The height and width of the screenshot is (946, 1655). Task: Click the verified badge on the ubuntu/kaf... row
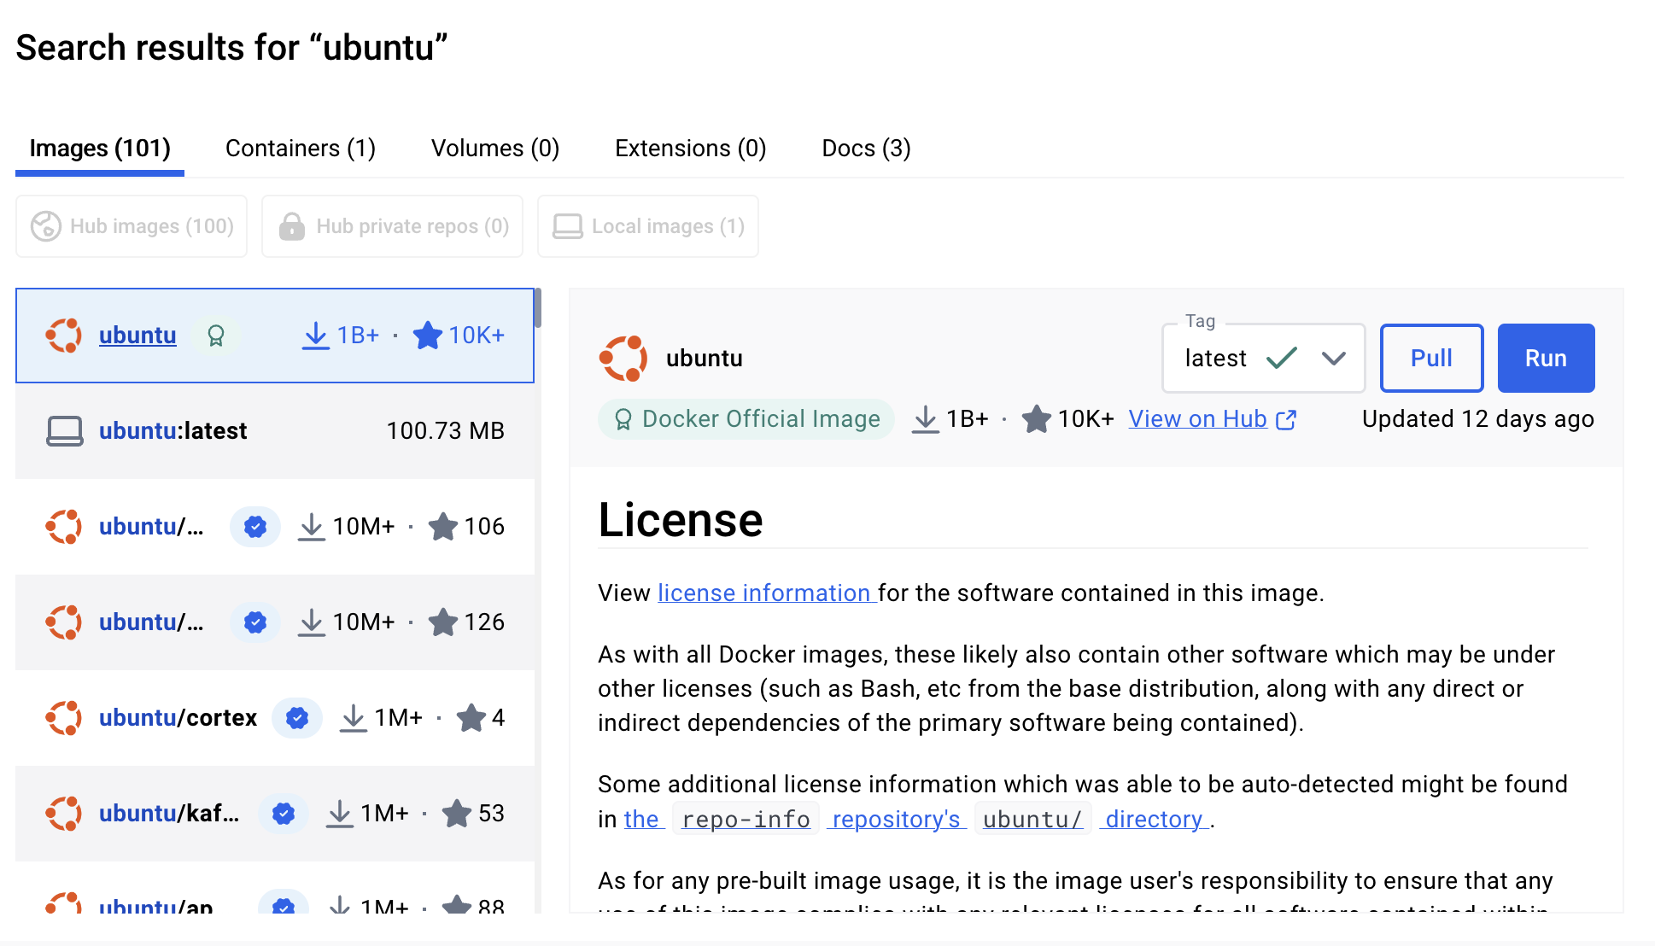(284, 814)
